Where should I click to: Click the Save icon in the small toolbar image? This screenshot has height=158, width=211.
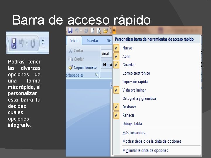coord(14,43)
